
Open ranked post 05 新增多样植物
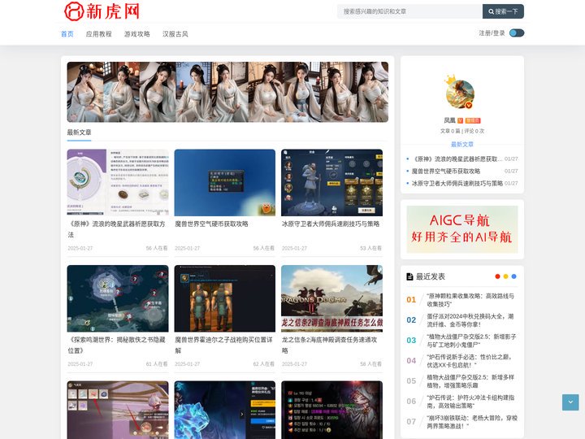tap(470, 381)
